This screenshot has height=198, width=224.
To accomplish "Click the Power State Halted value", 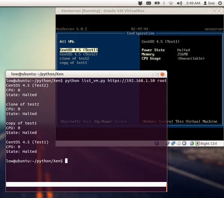I will click(184, 50).
